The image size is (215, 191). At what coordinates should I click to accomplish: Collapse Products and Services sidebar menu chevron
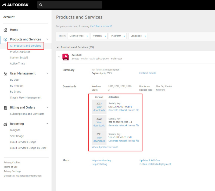(47, 39)
